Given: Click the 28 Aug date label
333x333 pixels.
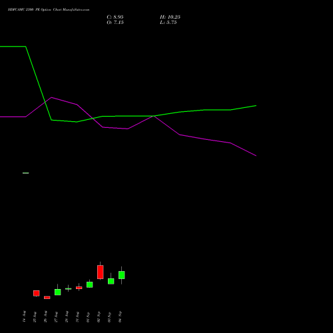Looking at the screenshot, I should pyautogui.click(x=67, y=316).
